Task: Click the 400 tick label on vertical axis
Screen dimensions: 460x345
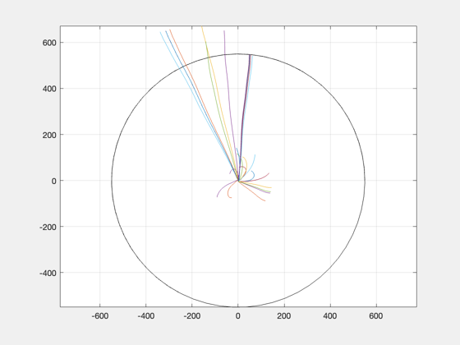Action: pyautogui.click(x=49, y=89)
